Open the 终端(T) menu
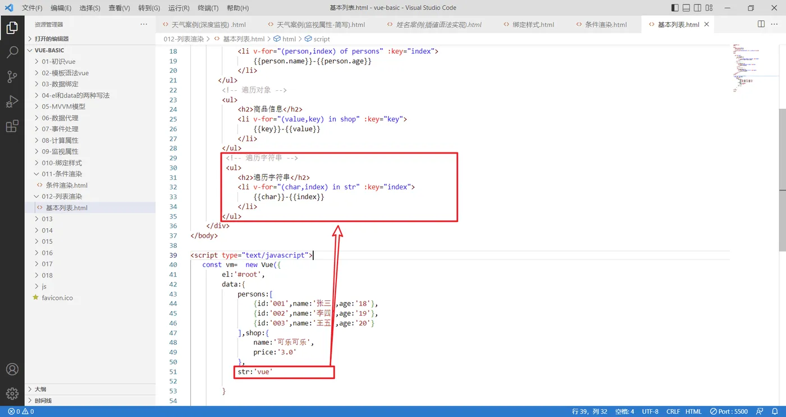786x417 pixels. [x=208, y=8]
